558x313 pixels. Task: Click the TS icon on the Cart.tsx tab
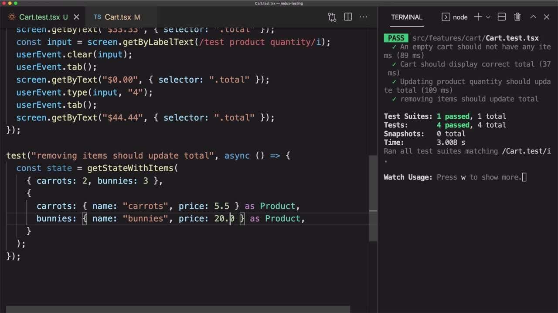click(x=97, y=17)
